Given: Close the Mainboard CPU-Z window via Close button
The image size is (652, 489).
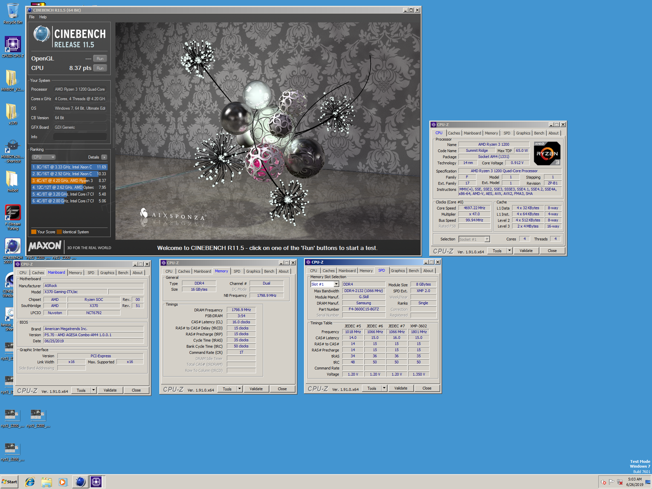Looking at the screenshot, I should click(136, 390).
